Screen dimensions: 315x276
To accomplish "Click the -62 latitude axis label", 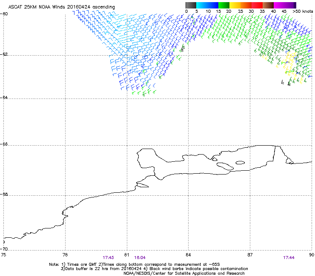I will coord(4,54).
